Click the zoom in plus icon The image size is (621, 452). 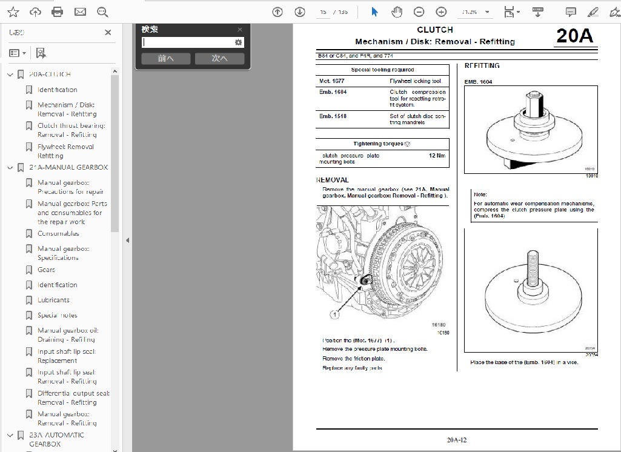pos(441,12)
